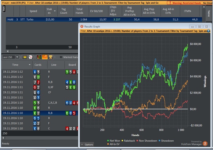Toggle Showdown legend series

pos(166,141)
